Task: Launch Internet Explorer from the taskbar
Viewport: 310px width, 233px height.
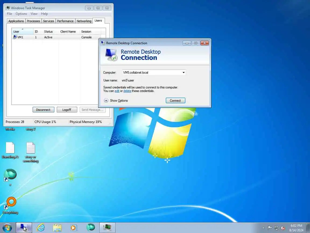Action: click(x=41, y=228)
